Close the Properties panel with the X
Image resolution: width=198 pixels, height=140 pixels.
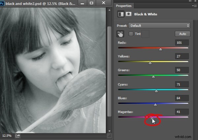(195, 1)
